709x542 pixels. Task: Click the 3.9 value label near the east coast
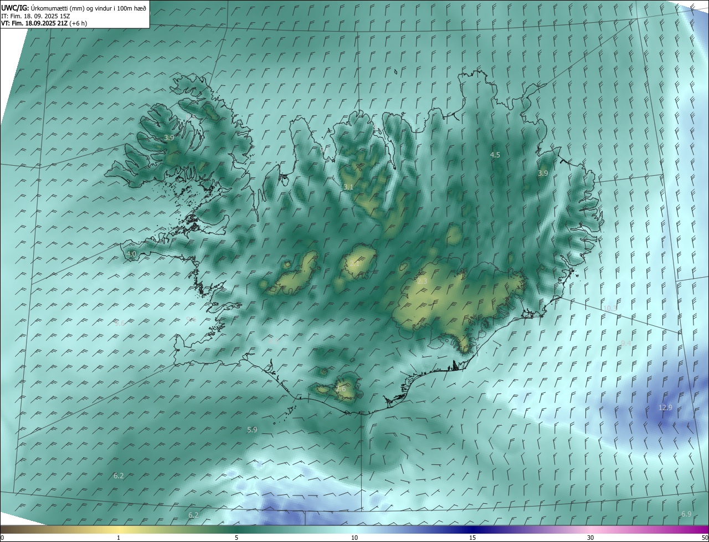point(543,173)
